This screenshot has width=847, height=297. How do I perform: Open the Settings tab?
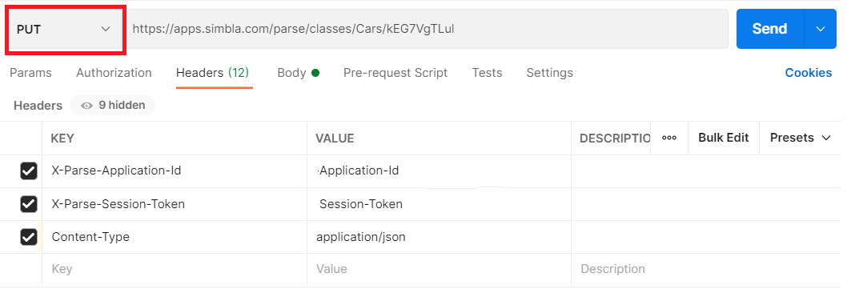pyautogui.click(x=550, y=73)
